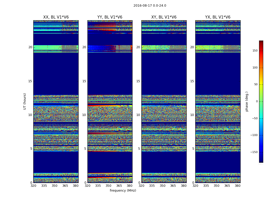The image size is (267, 203).
Task: Click the 20 hour tick of XX plot
Action: point(30,47)
